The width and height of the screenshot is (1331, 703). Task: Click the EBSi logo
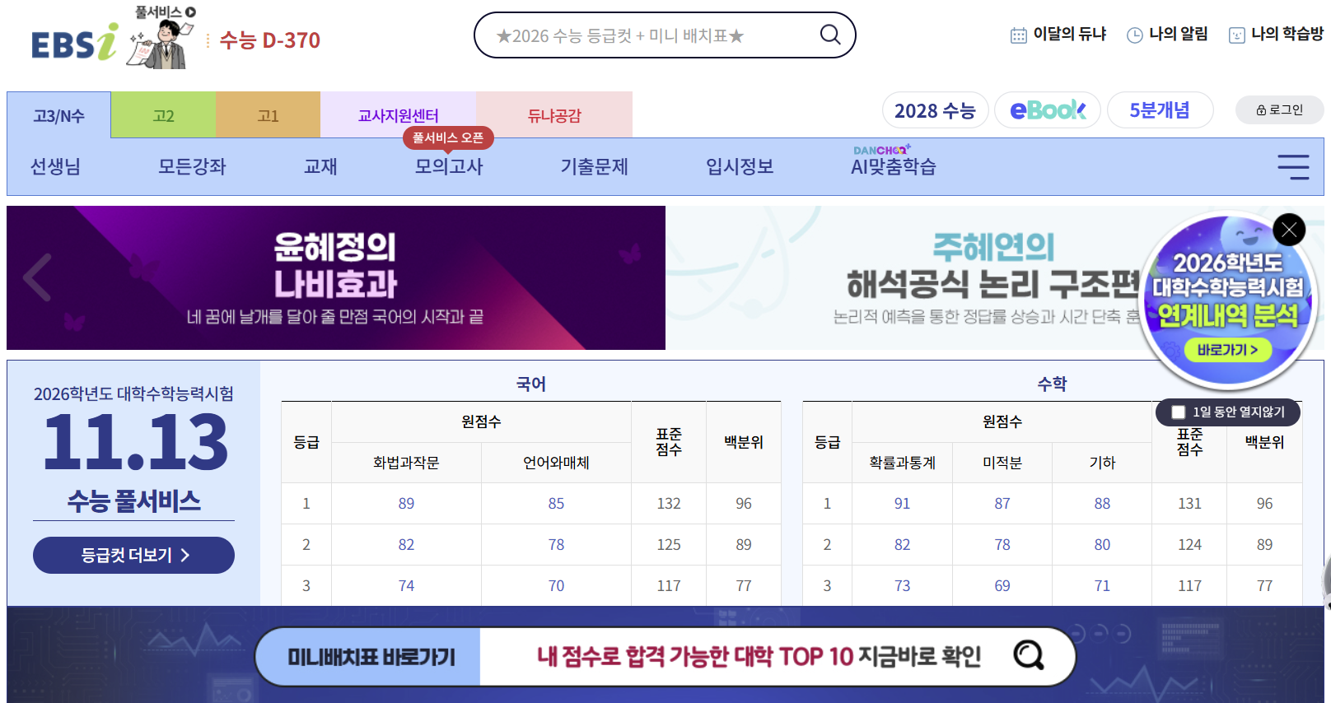[74, 42]
